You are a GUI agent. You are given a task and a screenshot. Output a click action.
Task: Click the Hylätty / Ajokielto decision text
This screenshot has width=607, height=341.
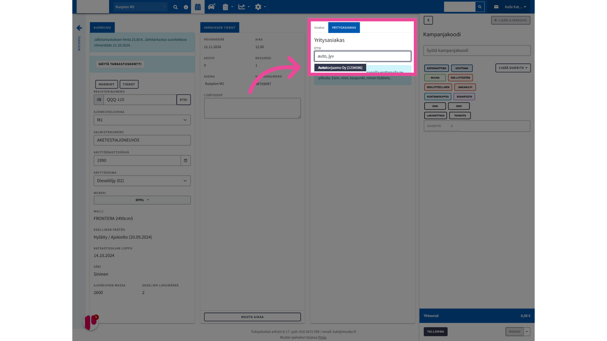tap(123, 237)
